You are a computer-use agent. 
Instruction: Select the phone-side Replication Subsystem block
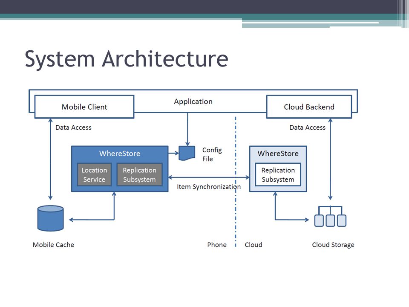[140, 175]
